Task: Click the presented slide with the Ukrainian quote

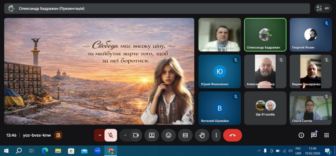Action: click(x=99, y=71)
